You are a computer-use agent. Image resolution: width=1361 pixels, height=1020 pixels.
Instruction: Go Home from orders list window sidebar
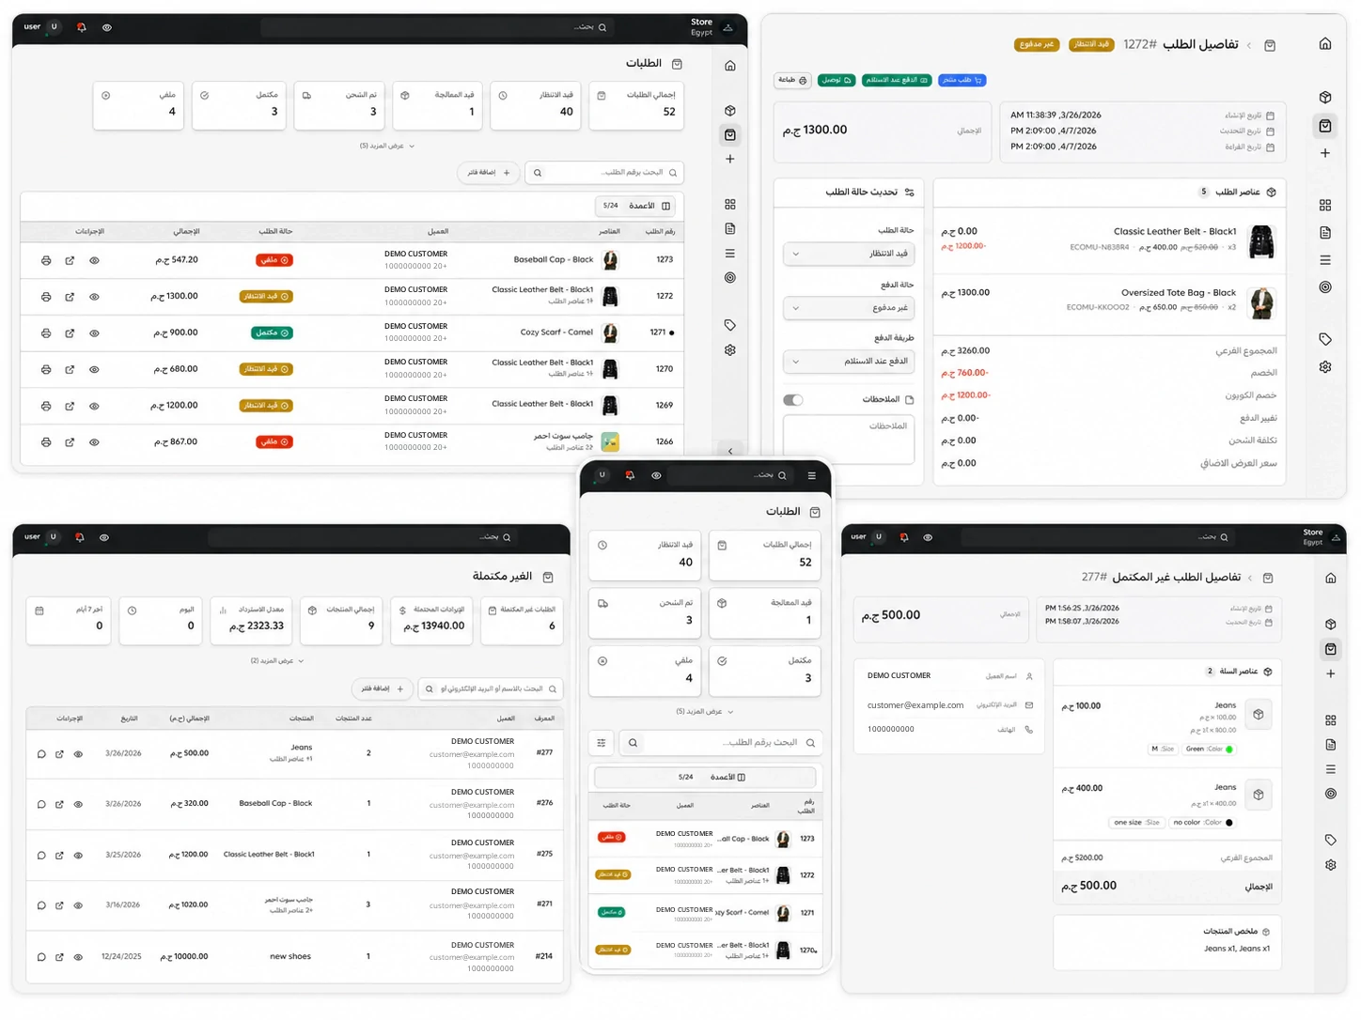click(730, 66)
